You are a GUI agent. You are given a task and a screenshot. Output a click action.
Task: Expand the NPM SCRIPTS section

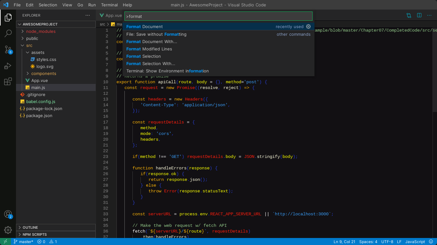click(x=56, y=234)
